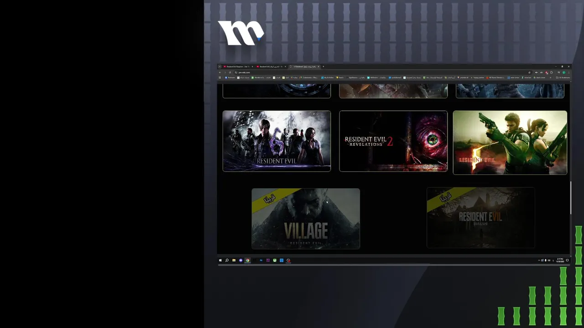584x328 pixels.
Task: Open the All Bookmarks folder
Action: pyautogui.click(x=563, y=77)
